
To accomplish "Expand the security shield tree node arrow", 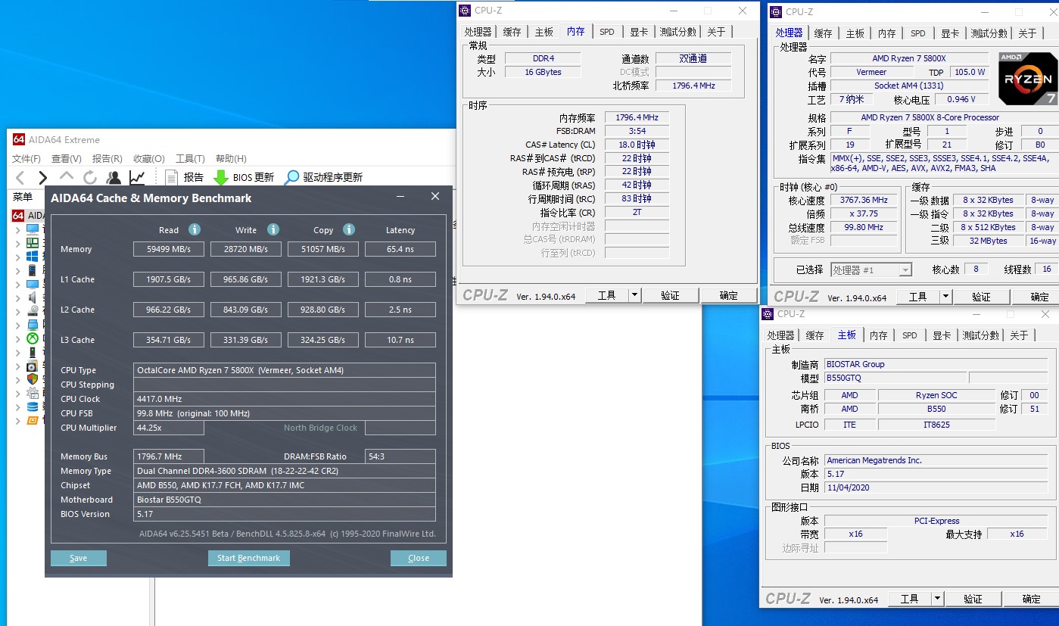I will pos(18,378).
